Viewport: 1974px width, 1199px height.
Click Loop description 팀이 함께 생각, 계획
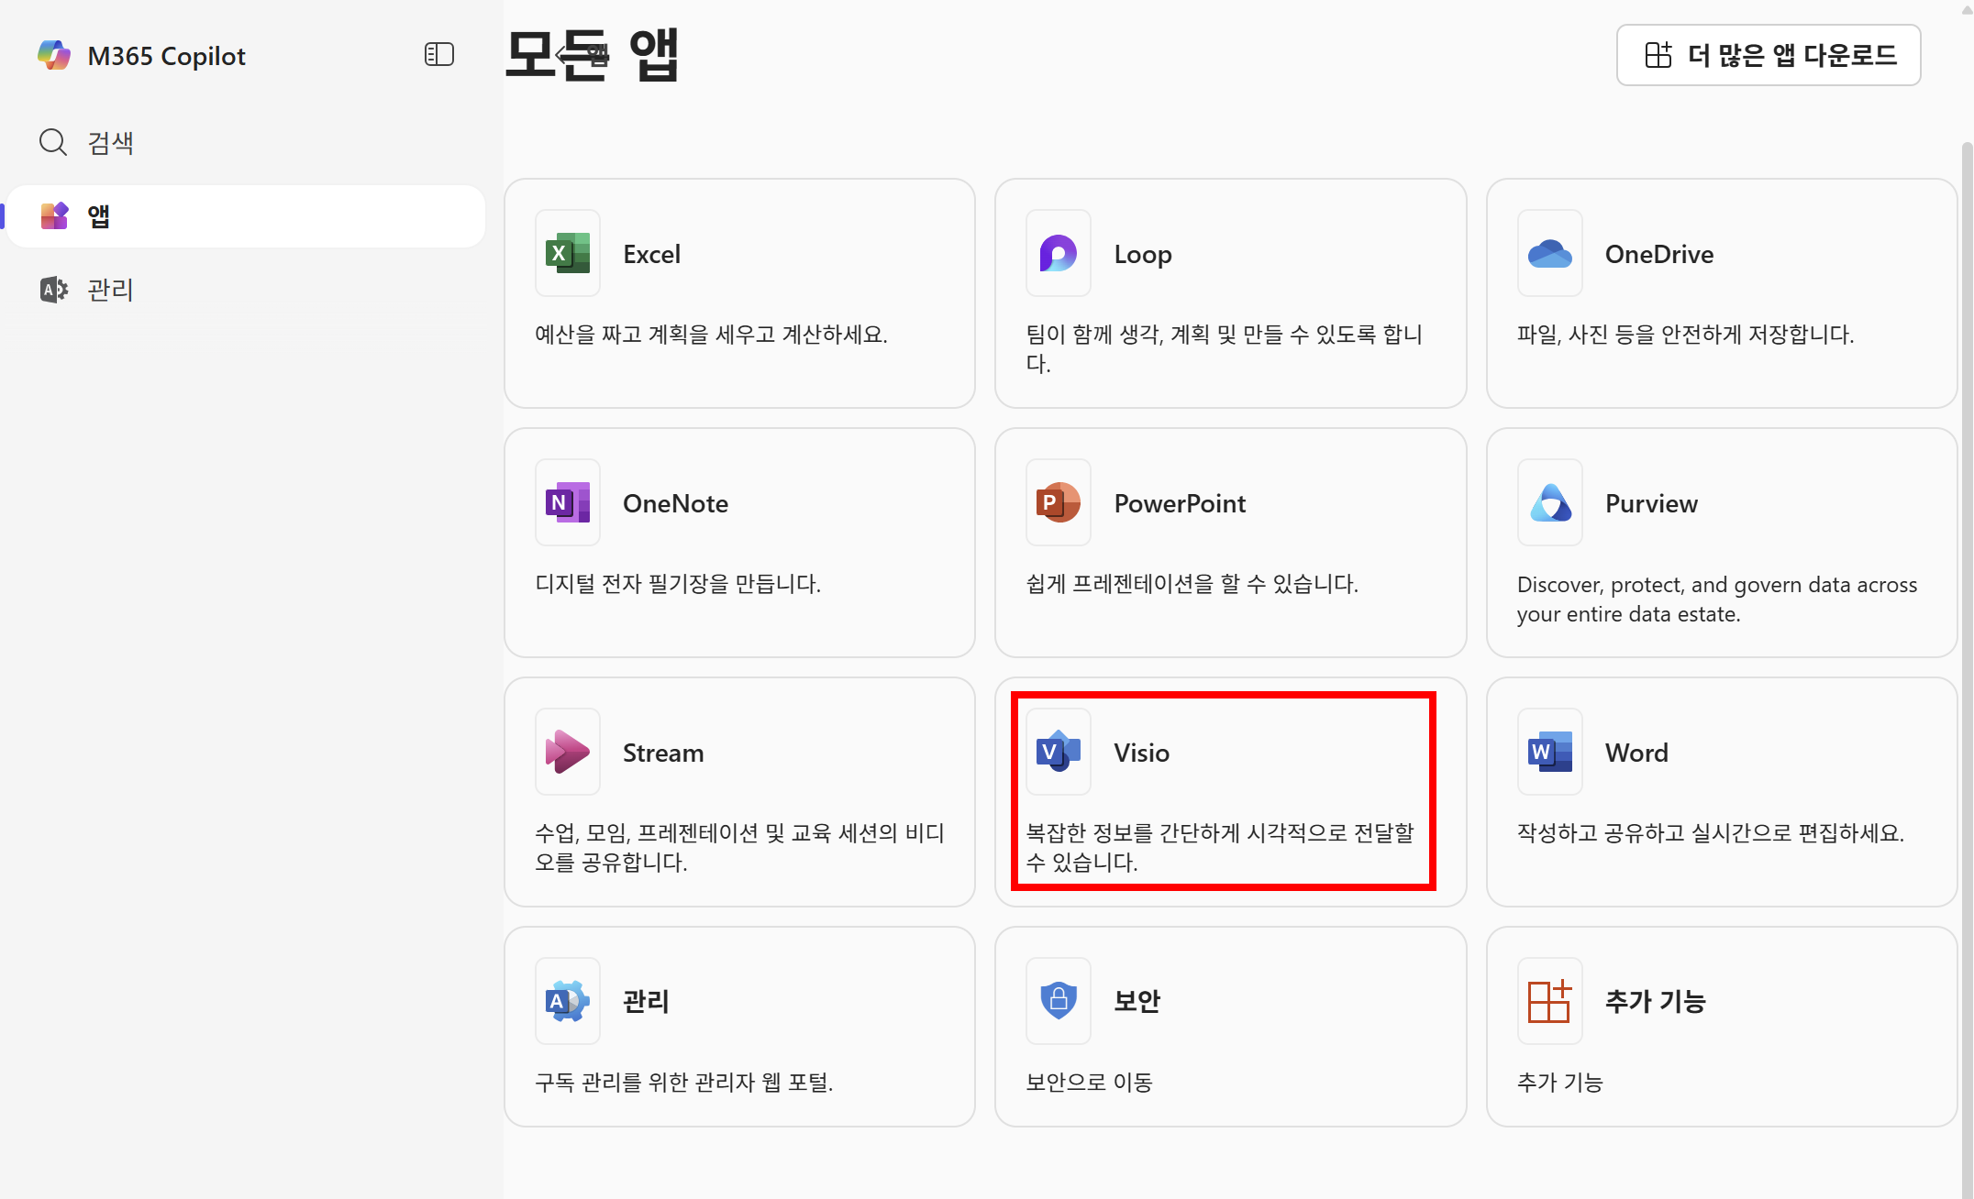pyautogui.click(x=1224, y=348)
